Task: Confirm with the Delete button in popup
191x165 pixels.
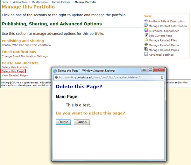Action: point(63,122)
